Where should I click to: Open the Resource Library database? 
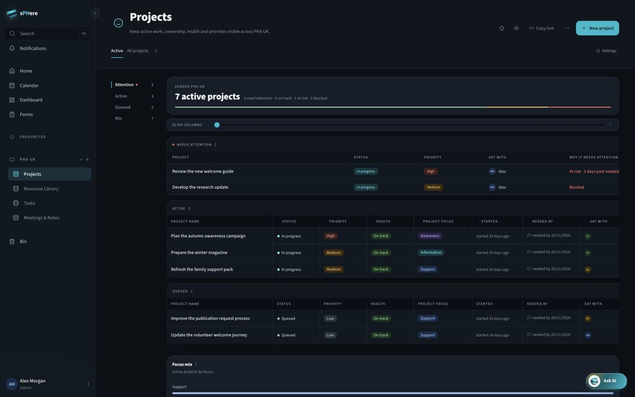tap(50, 189)
